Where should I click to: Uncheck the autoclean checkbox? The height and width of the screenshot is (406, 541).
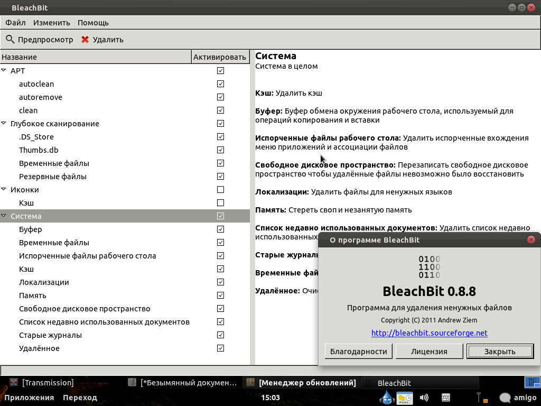click(220, 84)
